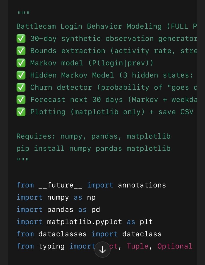The height and width of the screenshot is (265, 205).
Task: Click the 'import numpy as np' line
Action: coord(56,197)
